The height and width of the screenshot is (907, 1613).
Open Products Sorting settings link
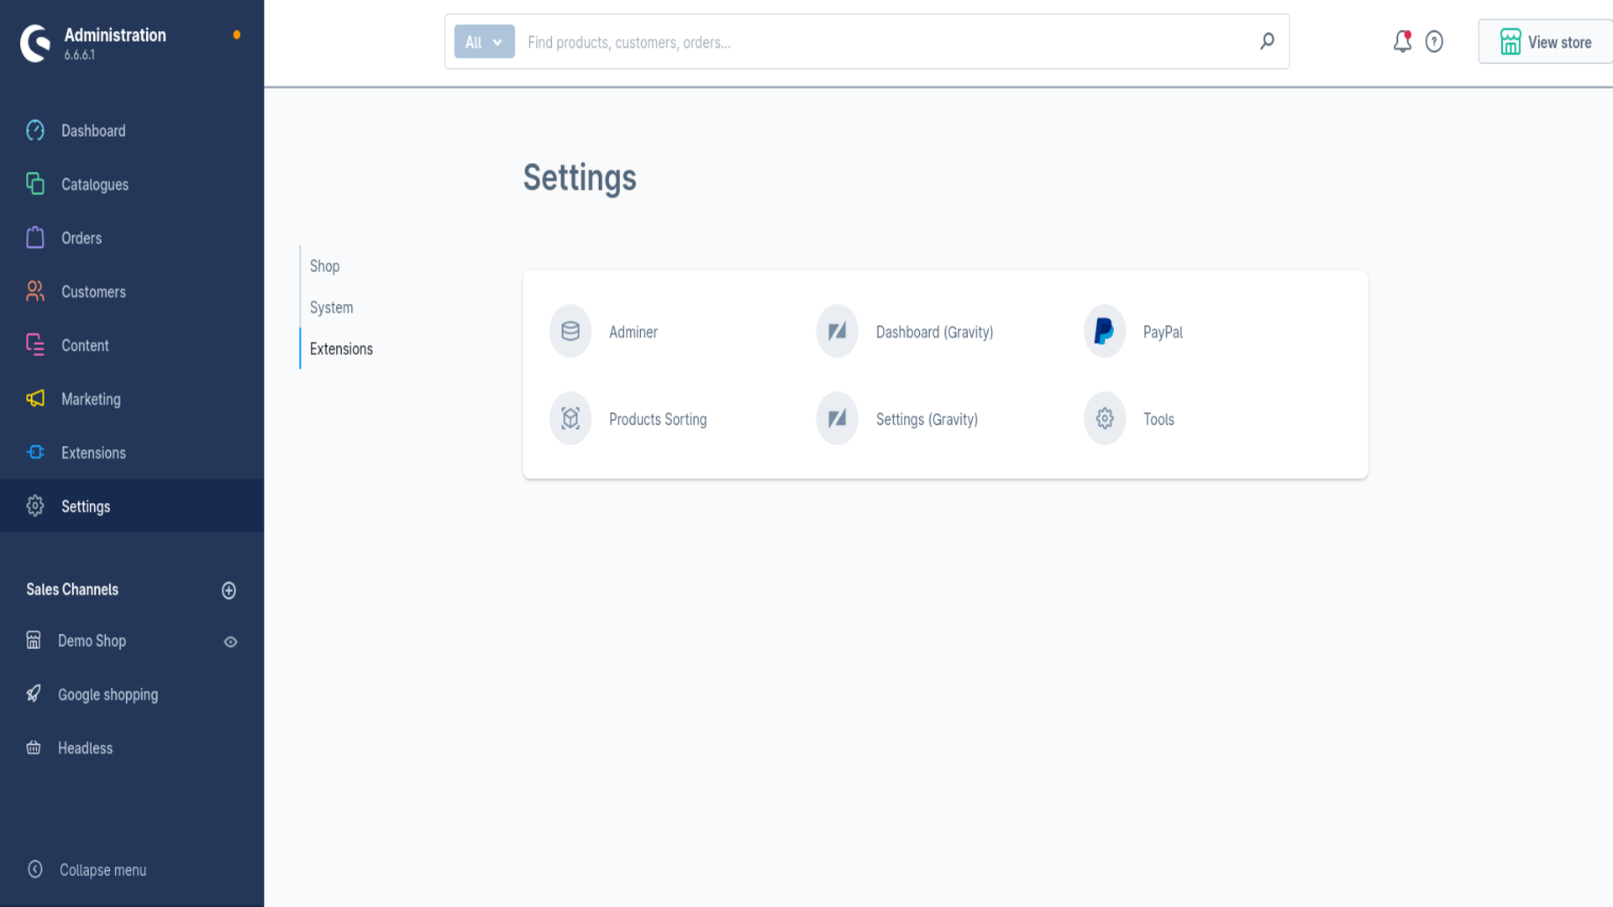click(658, 419)
